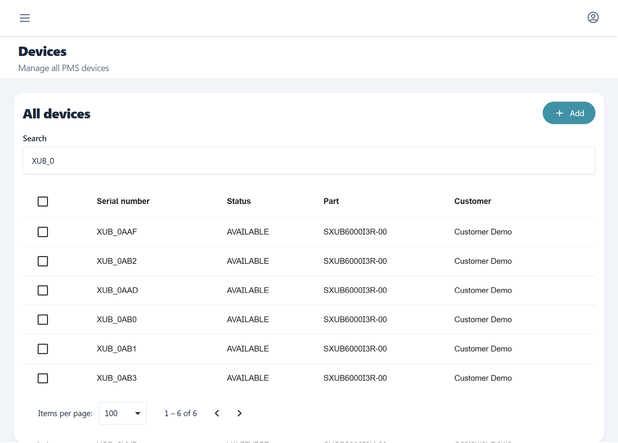Sort by the Status column header
Image resolution: width=618 pixels, height=443 pixels.
(239, 201)
